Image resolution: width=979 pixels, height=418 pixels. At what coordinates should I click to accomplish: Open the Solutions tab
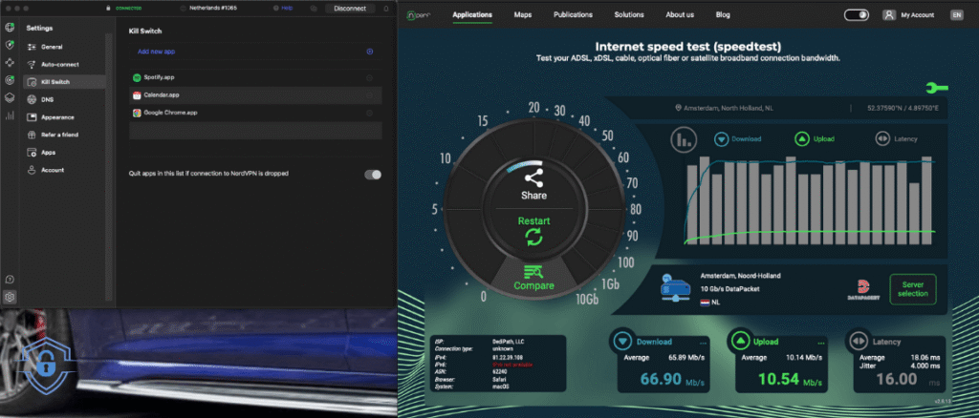pos(629,15)
